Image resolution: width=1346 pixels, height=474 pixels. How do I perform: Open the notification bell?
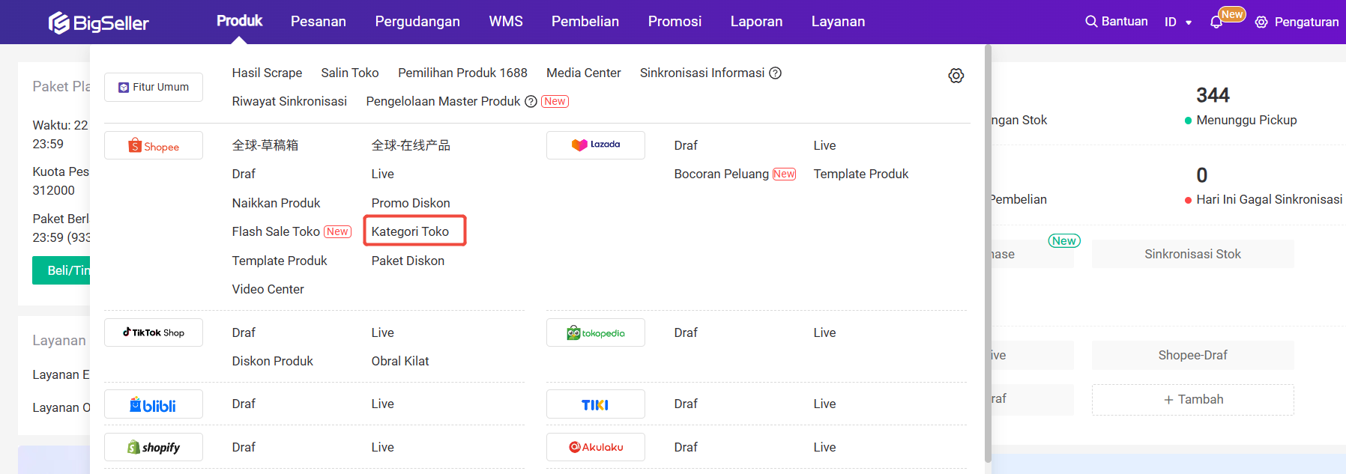tap(1216, 22)
